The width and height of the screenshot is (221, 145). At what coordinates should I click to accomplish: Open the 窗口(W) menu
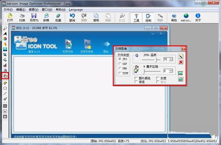47,10
